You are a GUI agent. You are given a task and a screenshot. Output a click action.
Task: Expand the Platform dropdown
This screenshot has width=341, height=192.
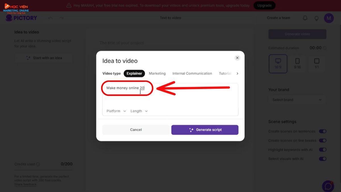pyautogui.click(x=116, y=111)
